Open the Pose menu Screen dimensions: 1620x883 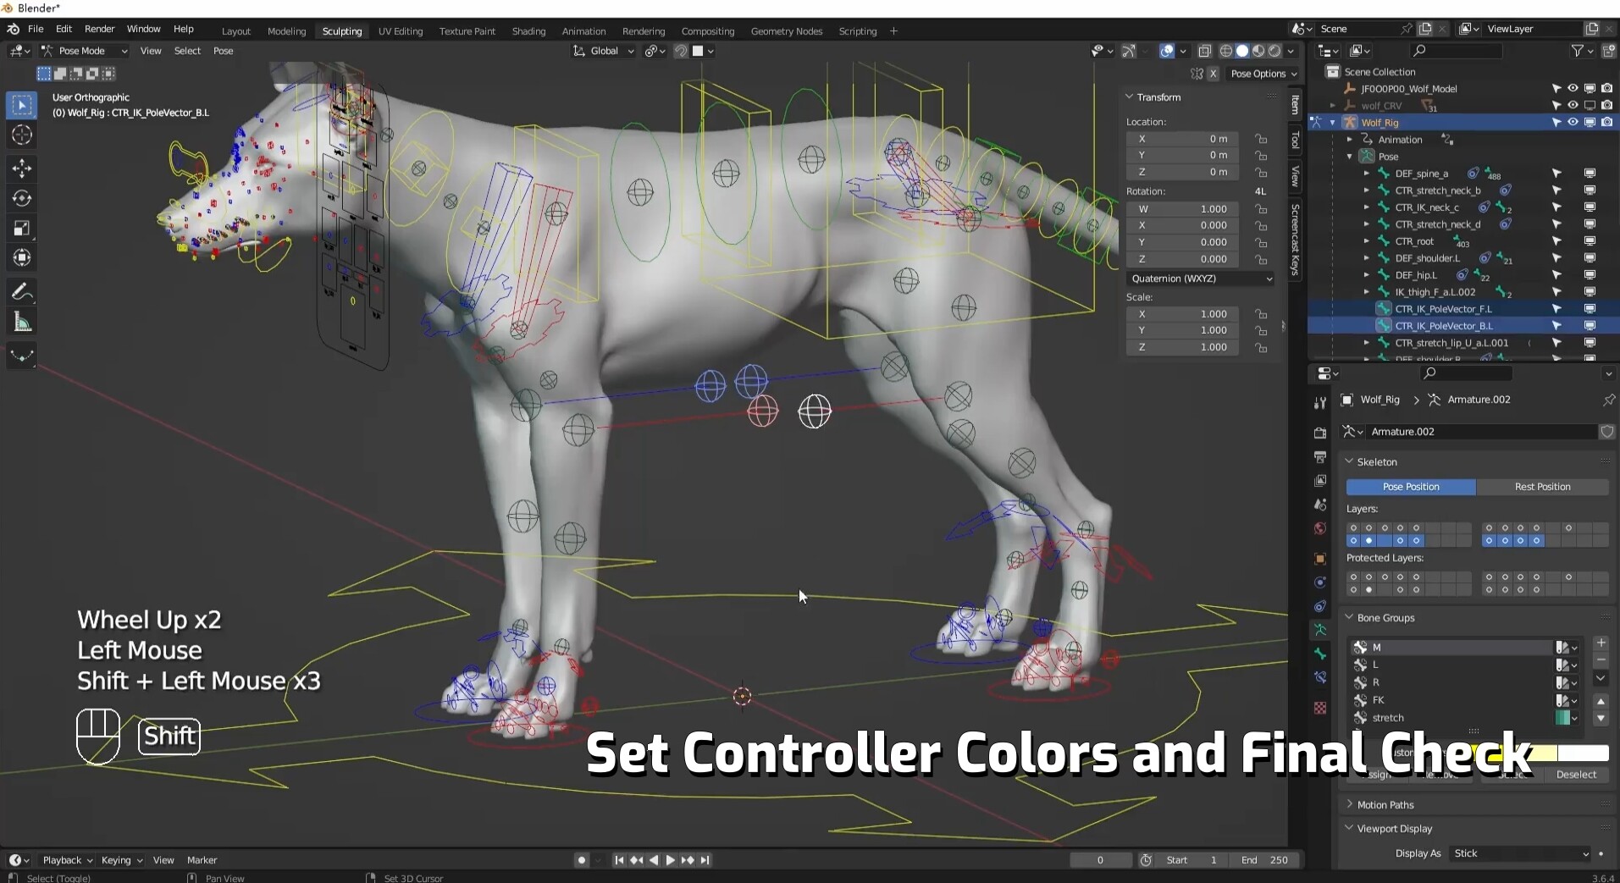coord(223,51)
